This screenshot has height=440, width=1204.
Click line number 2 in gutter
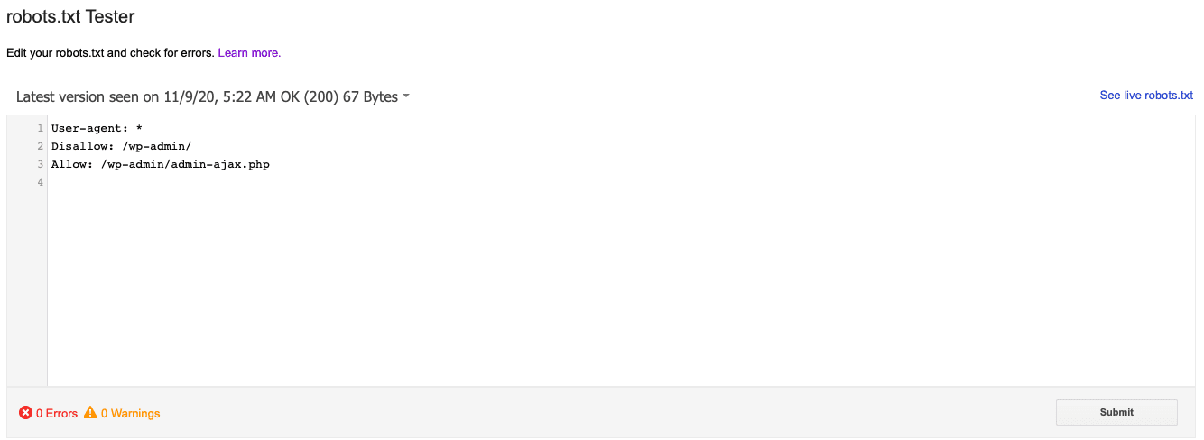click(40, 146)
